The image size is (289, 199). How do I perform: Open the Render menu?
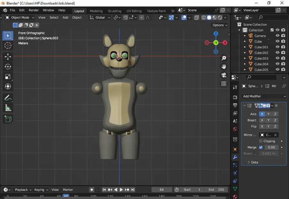(x=34, y=10)
